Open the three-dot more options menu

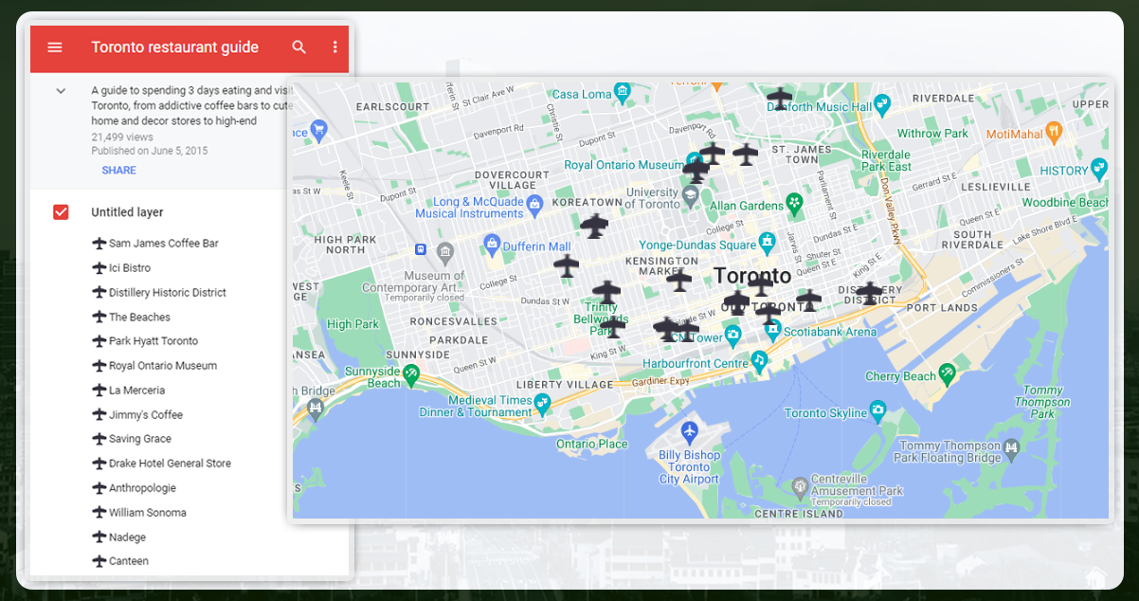pos(334,47)
